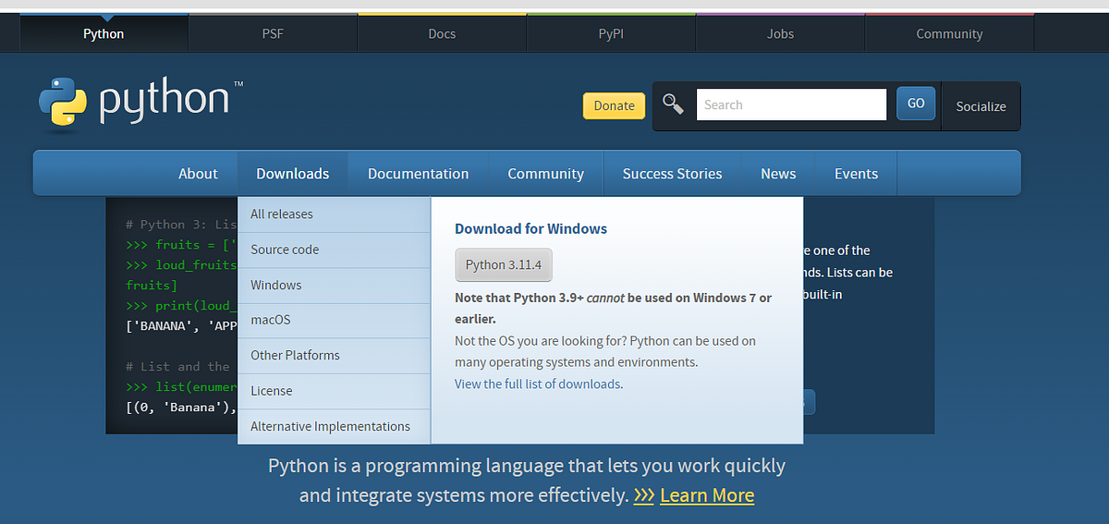Select macOS in Downloads menu
The width and height of the screenshot is (1109, 524).
(x=334, y=320)
